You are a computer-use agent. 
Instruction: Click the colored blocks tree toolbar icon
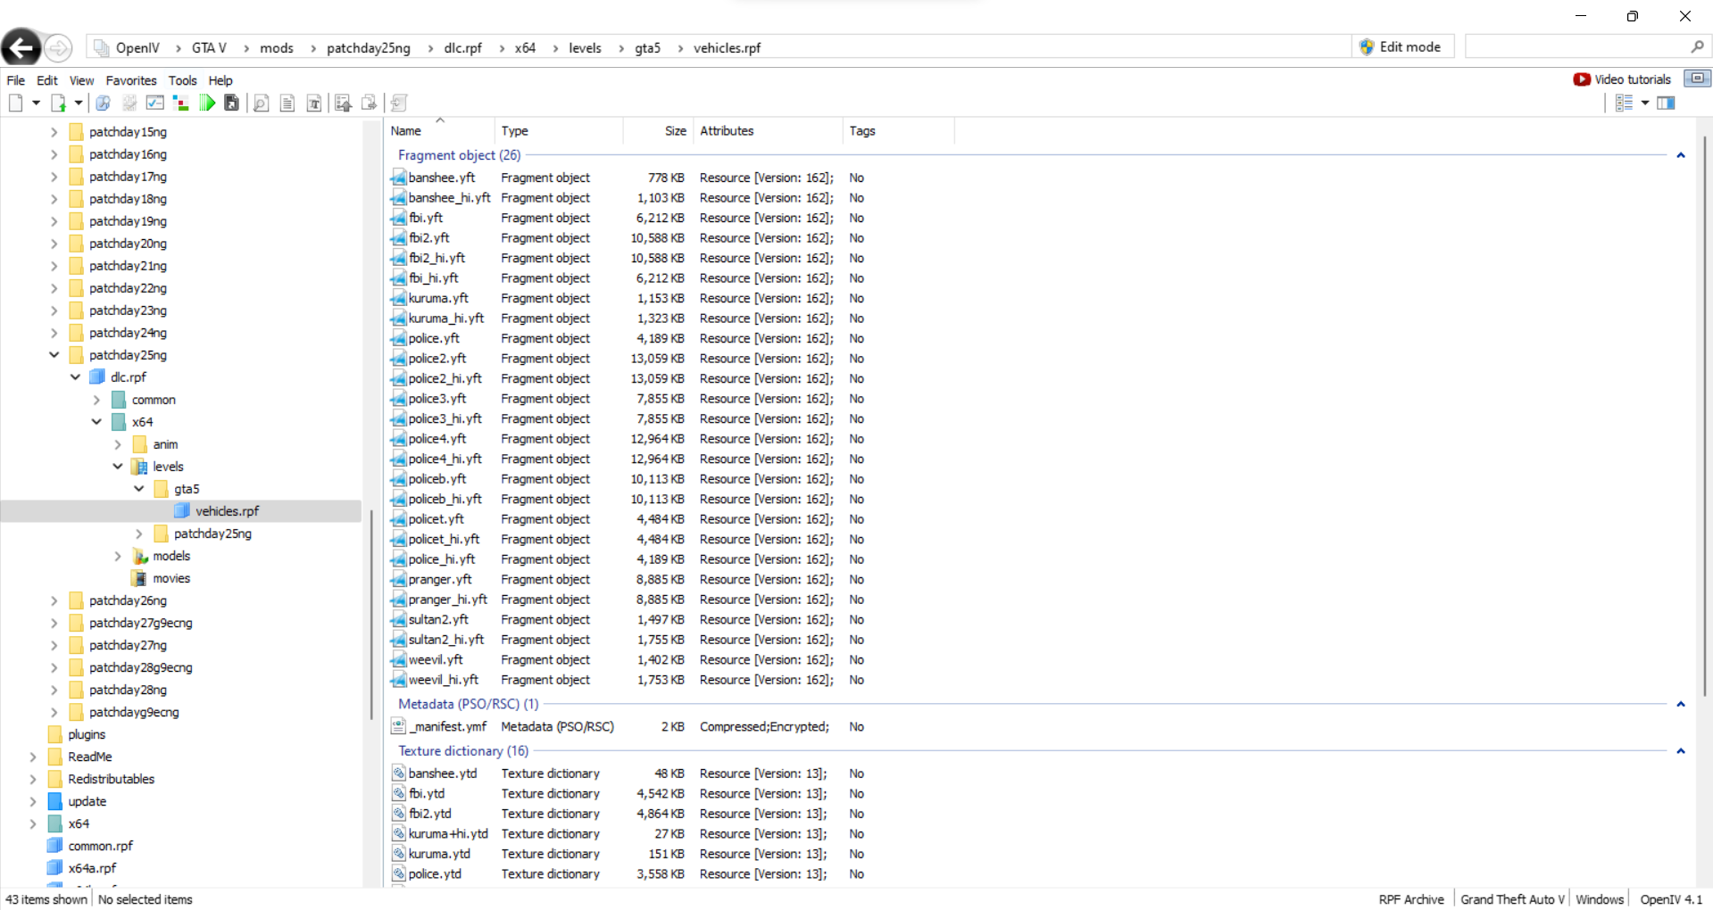(180, 103)
